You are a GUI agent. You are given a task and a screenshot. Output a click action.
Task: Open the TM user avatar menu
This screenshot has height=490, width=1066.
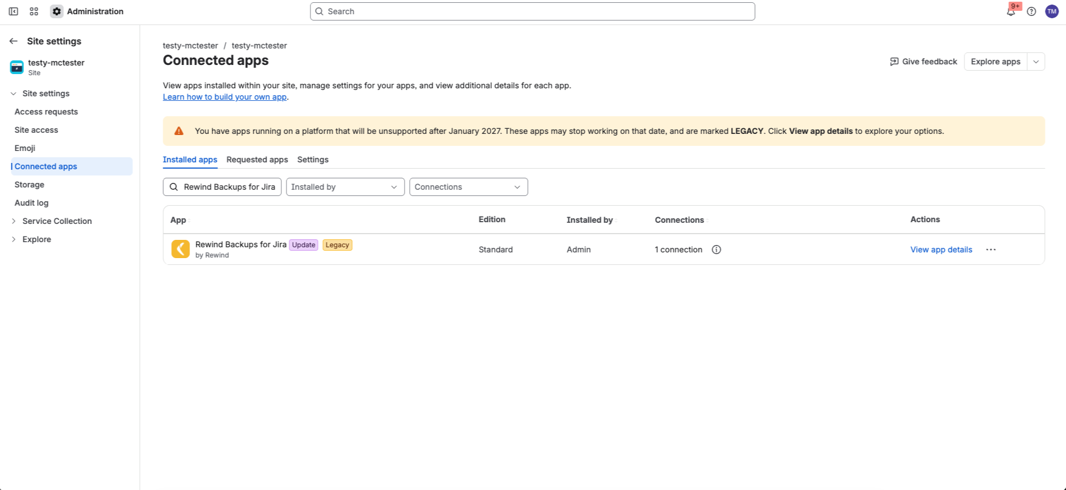click(x=1052, y=11)
